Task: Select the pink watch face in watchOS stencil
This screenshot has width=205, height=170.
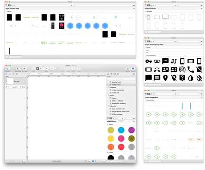Action: [61, 26]
